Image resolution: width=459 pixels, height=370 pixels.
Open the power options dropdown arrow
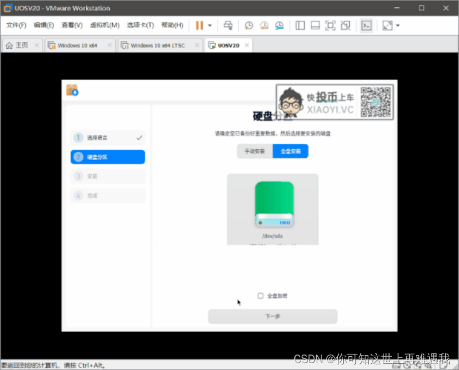(210, 25)
